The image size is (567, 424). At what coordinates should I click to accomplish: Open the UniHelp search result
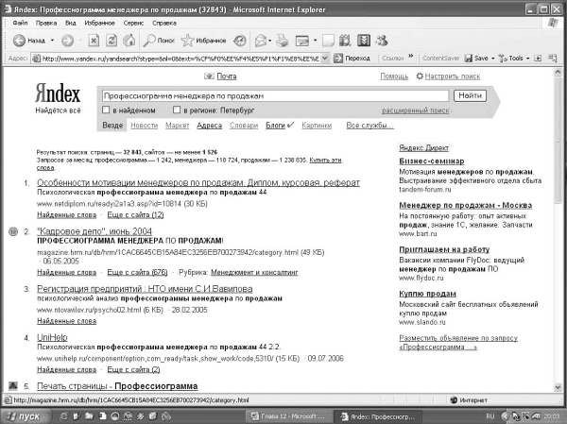pyautogui.click(x=52, y=337)
